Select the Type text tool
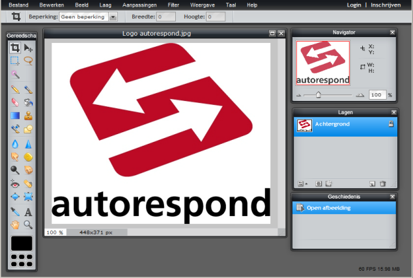 point(28,212)
